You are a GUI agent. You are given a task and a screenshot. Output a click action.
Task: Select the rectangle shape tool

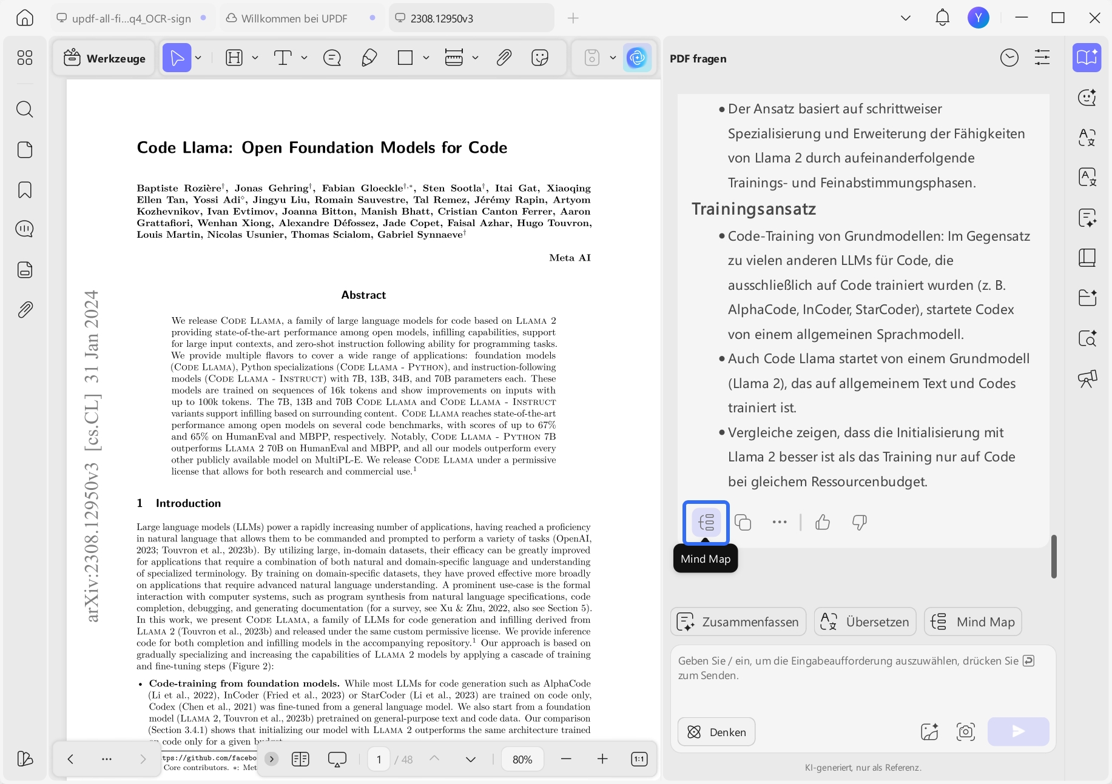(405, 58)
